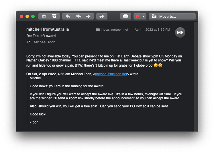Screen dimensions: 214x153
Task: Click the Re: Top left award subject
Action: click(x=41, y=36)
